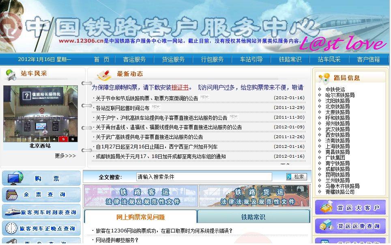The width and height of the screenshot is (391, 245).
Task: Open 客运服务 navigation menu
Action: coord(134,59)
